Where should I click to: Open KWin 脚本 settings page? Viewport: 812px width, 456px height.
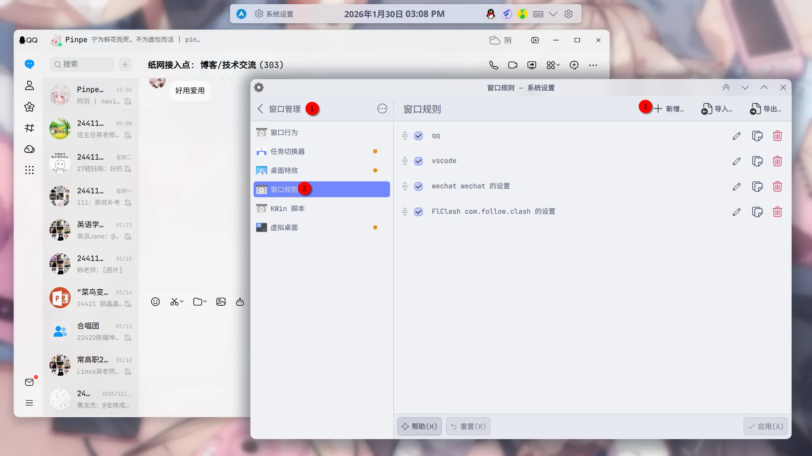coord(287,209)
